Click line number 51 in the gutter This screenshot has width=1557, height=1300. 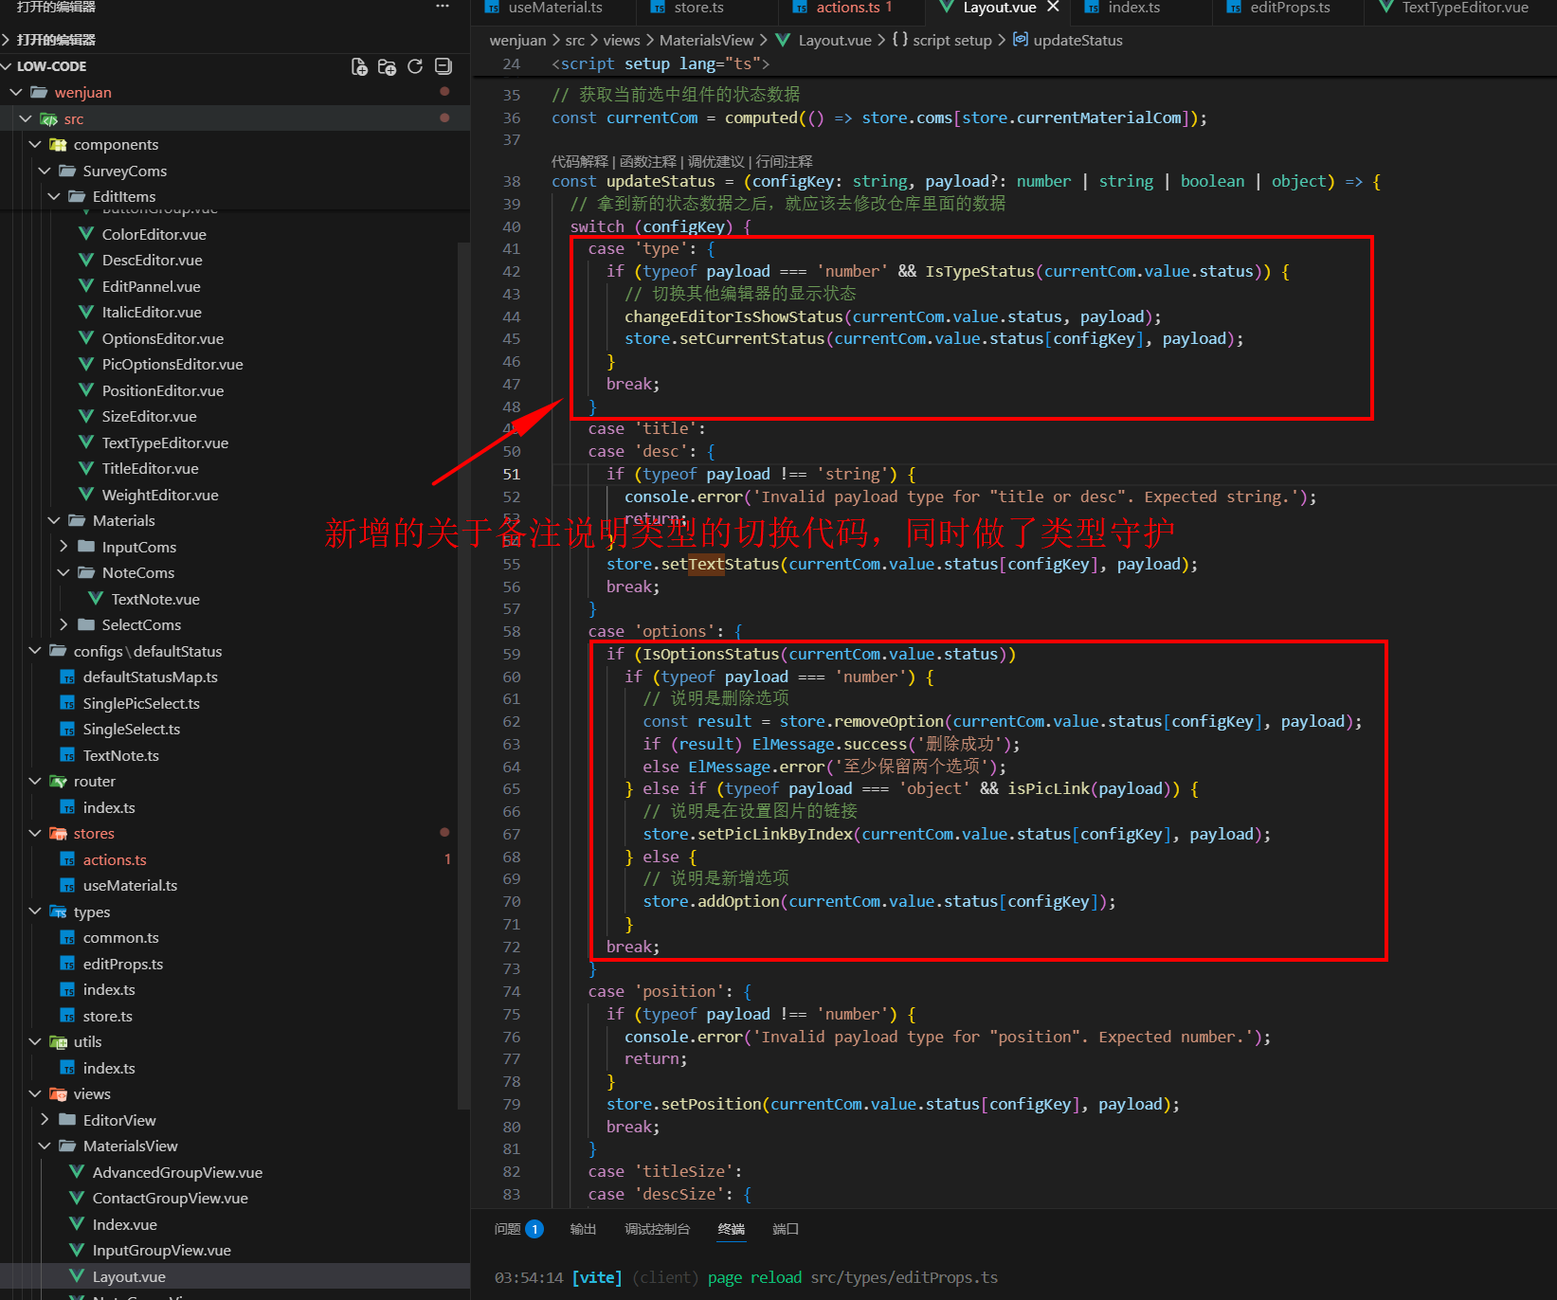[512, 474]
